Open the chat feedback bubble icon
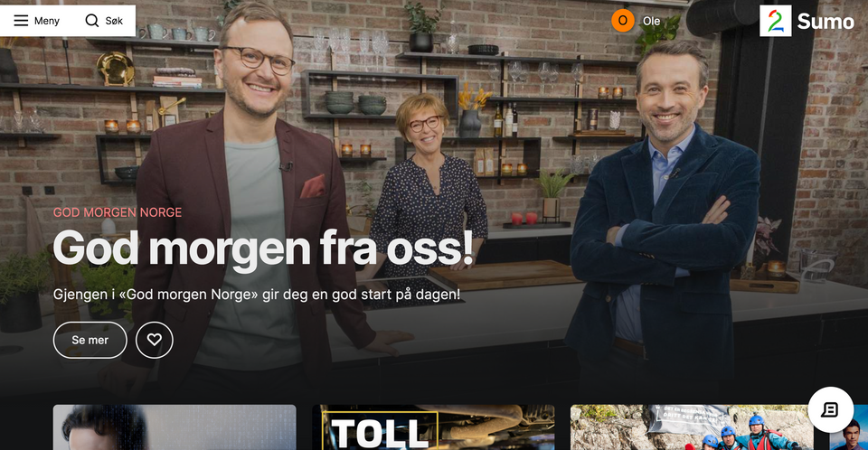The image size is (868, 450). coord(830,409)
